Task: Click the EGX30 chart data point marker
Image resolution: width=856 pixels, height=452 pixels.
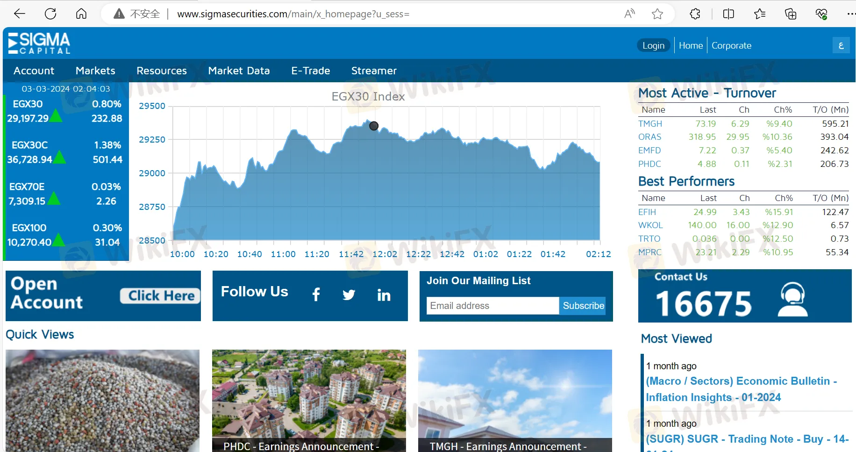Action: tap(374, 126)
